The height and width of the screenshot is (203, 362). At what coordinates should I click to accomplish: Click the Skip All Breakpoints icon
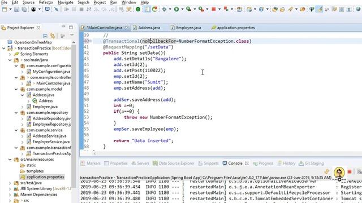point(57,9)
